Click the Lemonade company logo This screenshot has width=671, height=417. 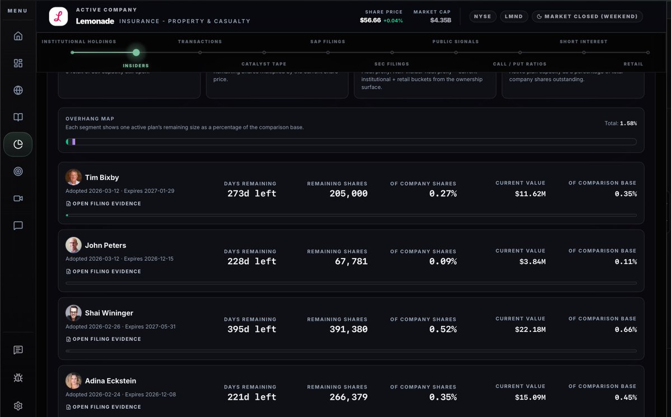[x=58, y=16]
